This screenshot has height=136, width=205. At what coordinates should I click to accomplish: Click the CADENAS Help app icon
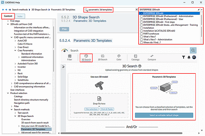[2, 2]
